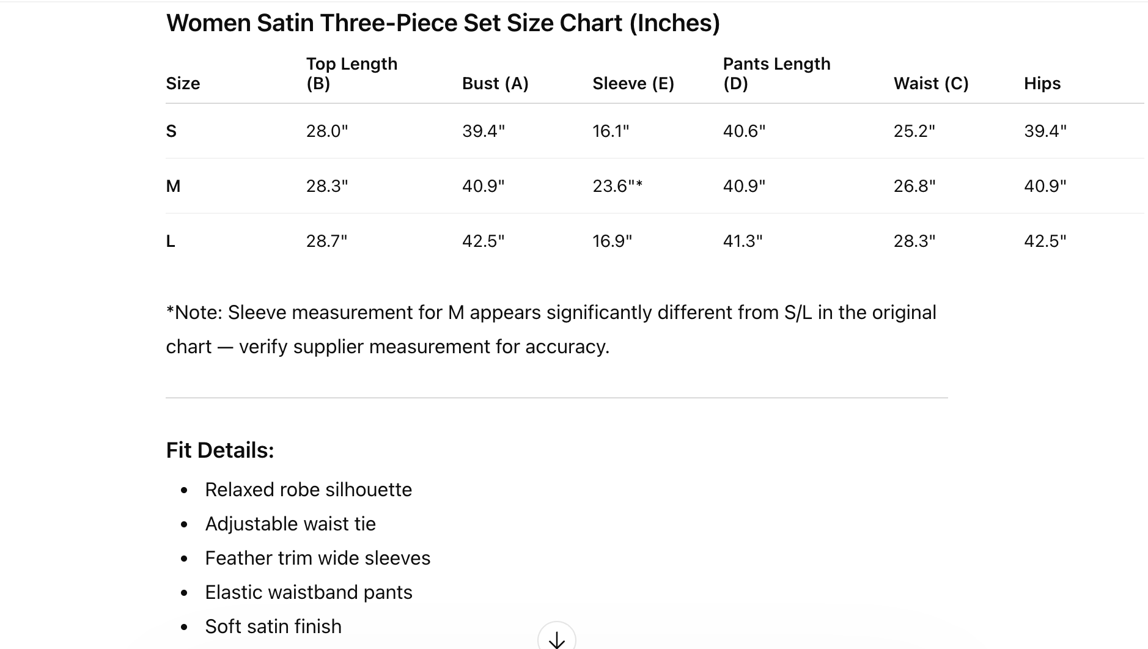Click the M size row label

(x=173, y=186)
